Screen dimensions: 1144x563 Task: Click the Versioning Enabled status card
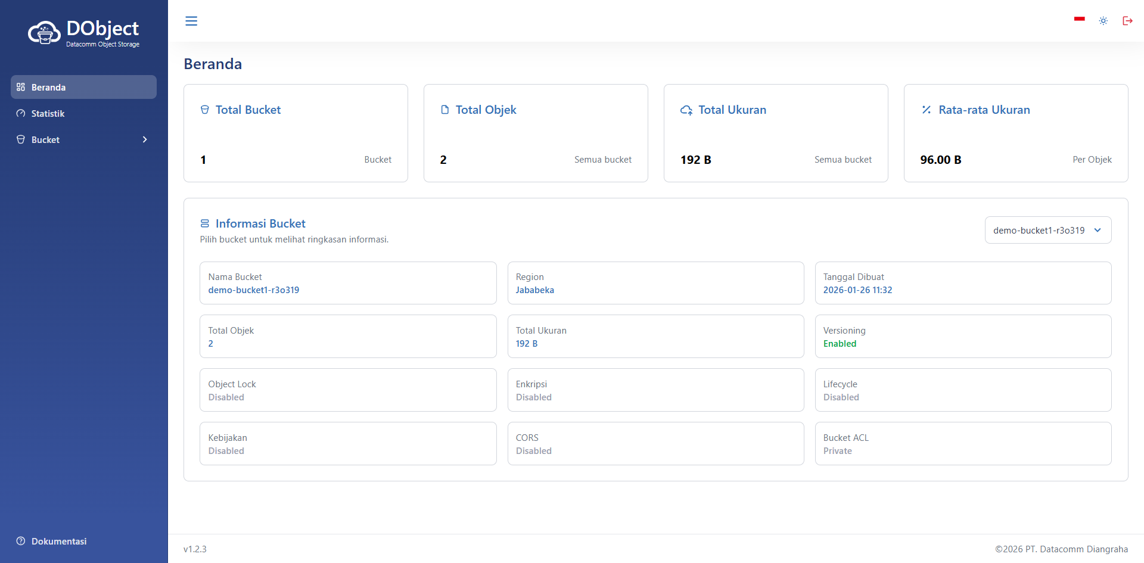(x=962, y=337)
